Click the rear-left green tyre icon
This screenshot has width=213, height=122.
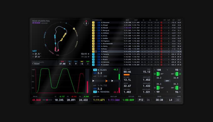158,88
